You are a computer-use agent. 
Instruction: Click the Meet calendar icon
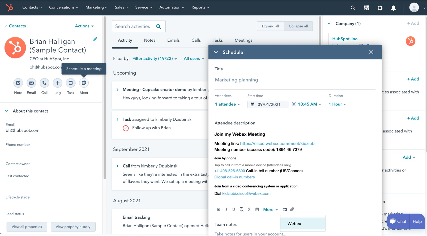coord(84,83)
